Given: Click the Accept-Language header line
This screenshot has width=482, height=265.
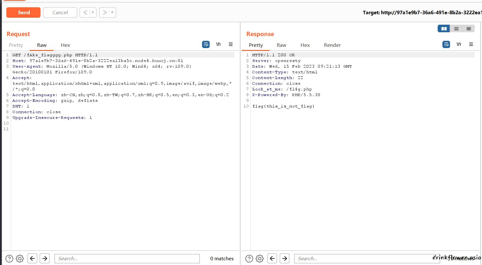Looking at the screenshot, I should tap(120, 95).
